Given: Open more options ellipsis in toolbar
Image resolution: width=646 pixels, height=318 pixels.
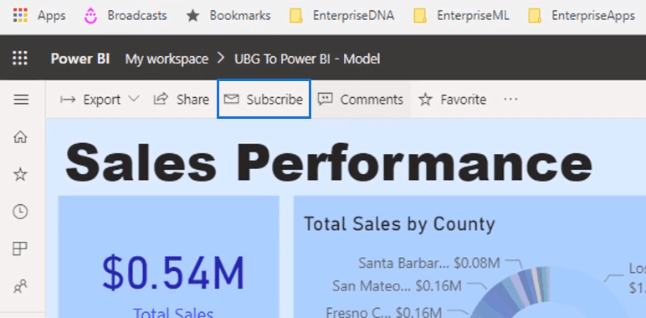Looking at the screenshot, I should coord(510,99).
